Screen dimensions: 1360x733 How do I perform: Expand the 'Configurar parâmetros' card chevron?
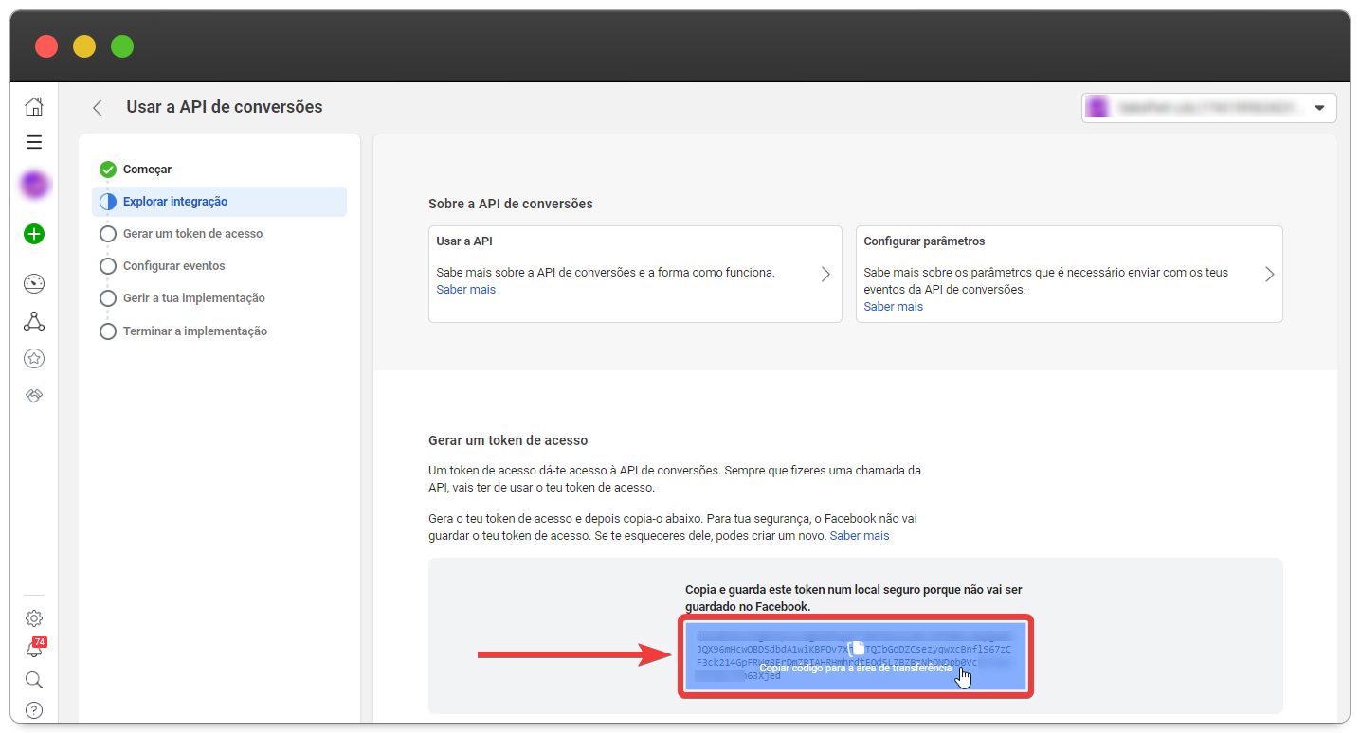tap(1269, 274)
